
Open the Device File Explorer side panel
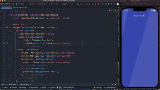point(118,69)
